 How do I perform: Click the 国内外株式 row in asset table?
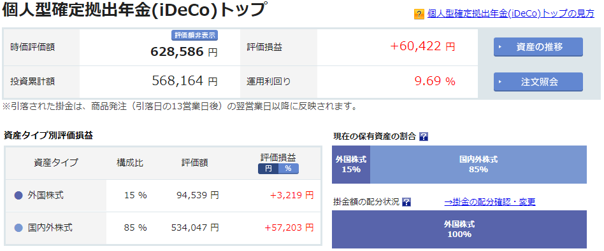coord(163,228)
